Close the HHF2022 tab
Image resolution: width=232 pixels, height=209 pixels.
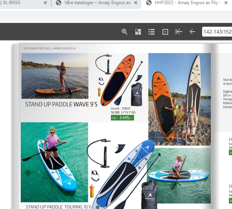click(x=226, y=3)
